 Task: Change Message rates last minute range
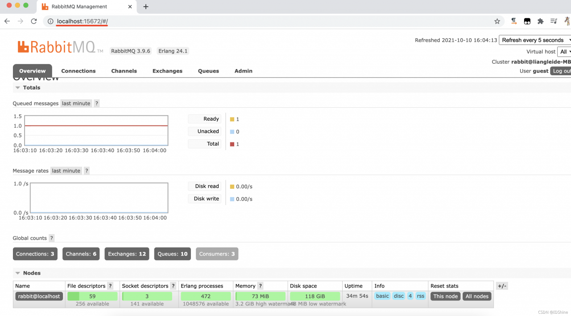pos(66,171)
